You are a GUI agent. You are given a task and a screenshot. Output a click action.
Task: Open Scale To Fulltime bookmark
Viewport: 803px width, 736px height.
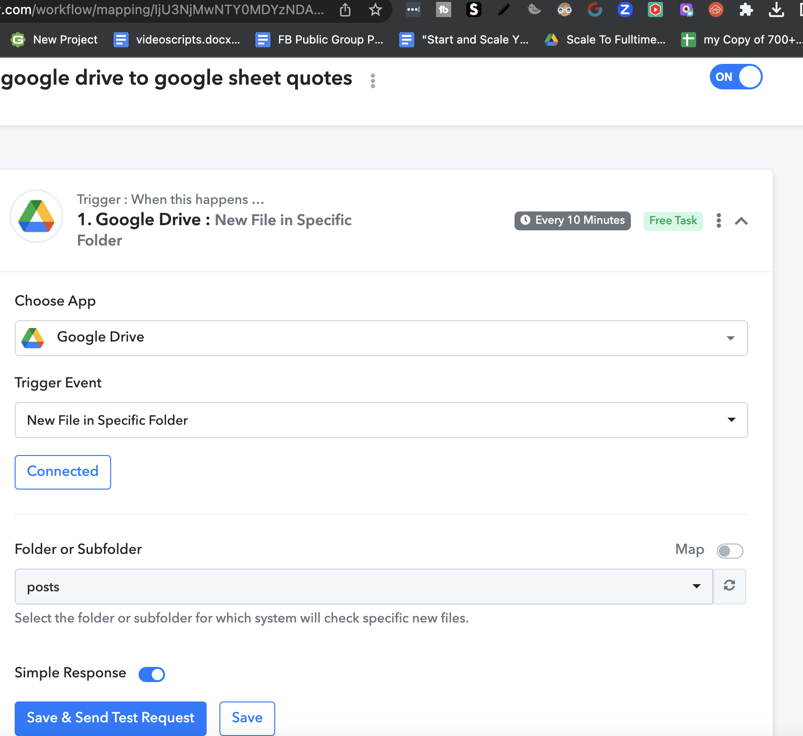(x=605, y=40)
